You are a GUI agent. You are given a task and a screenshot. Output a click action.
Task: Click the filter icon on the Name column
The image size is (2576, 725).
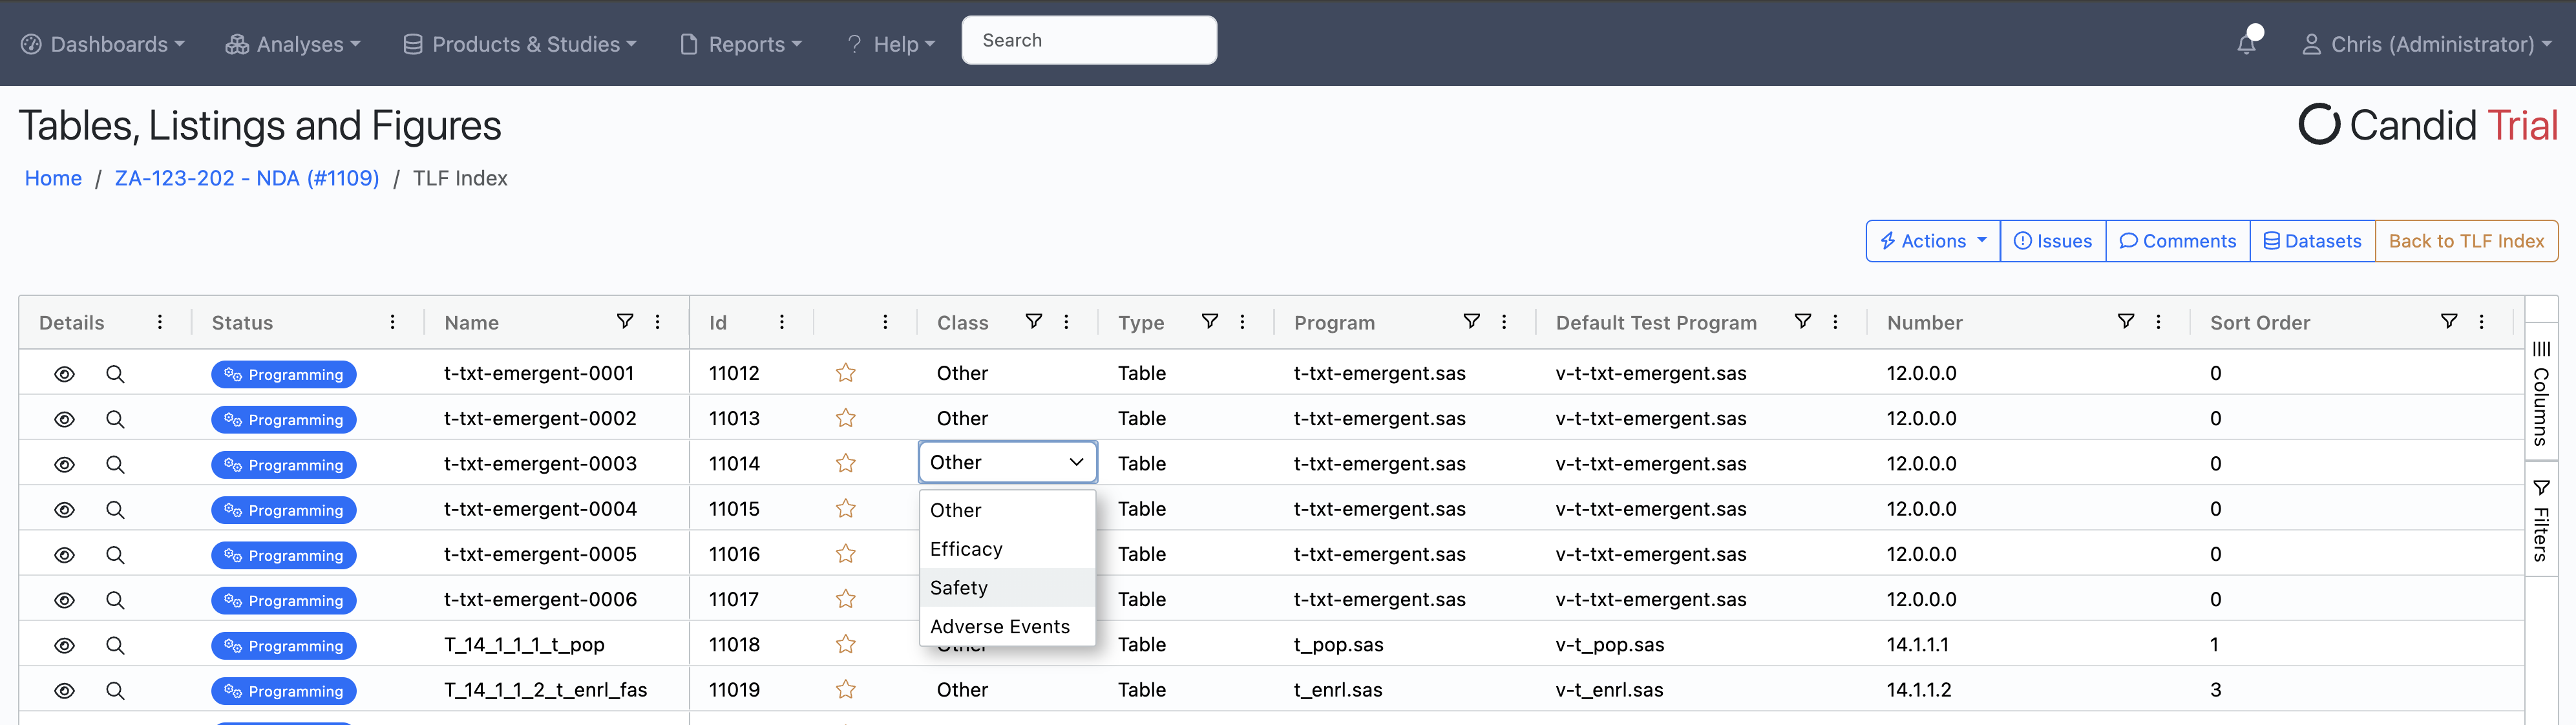(x=625, y=321)
